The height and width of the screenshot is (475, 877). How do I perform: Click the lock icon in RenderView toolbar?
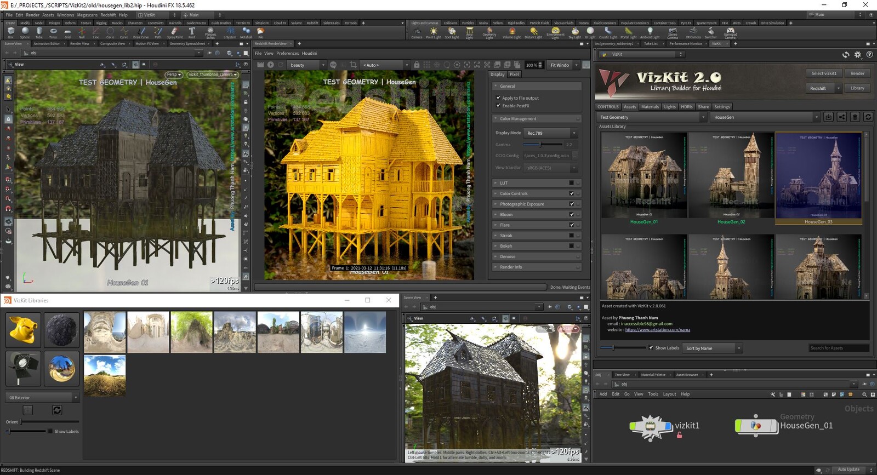coord(417,65)
